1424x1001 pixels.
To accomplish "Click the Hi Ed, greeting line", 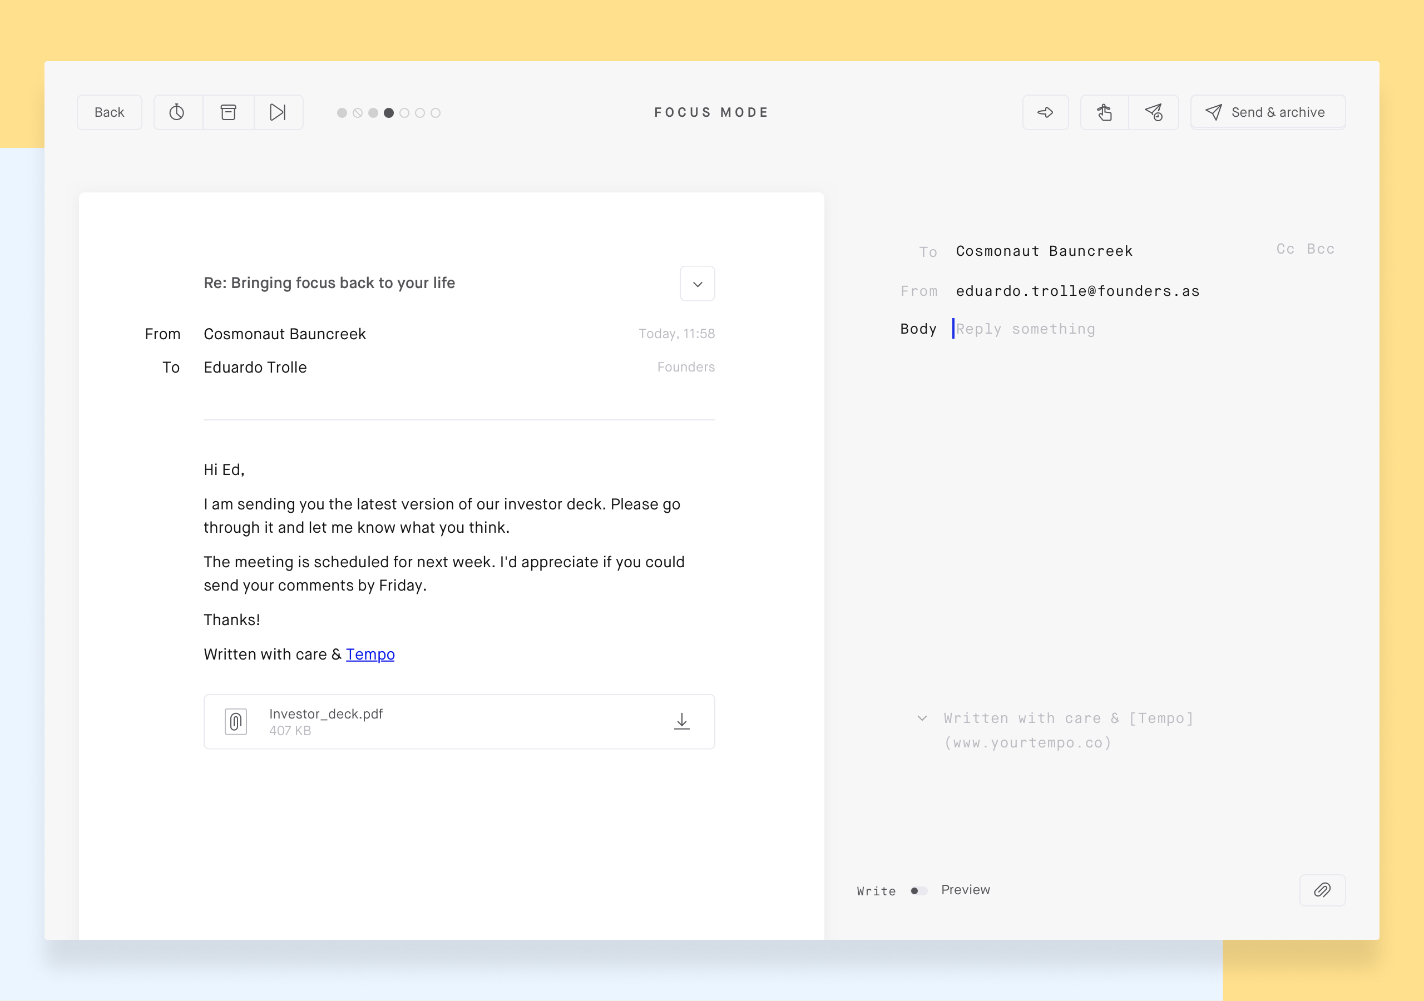I will click(224, 469).
